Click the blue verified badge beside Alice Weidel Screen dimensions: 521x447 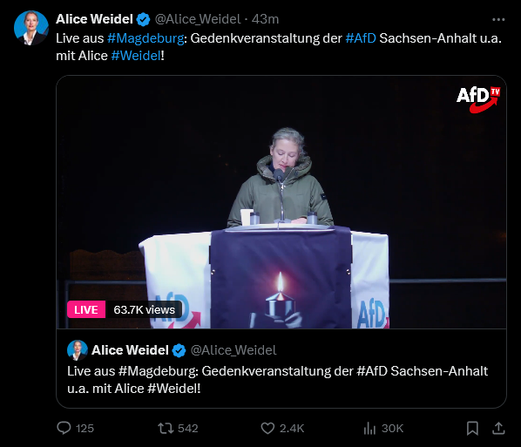coord(143,20)
